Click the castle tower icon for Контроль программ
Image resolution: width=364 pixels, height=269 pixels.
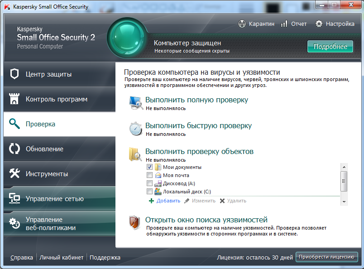(x=14, y=99)
